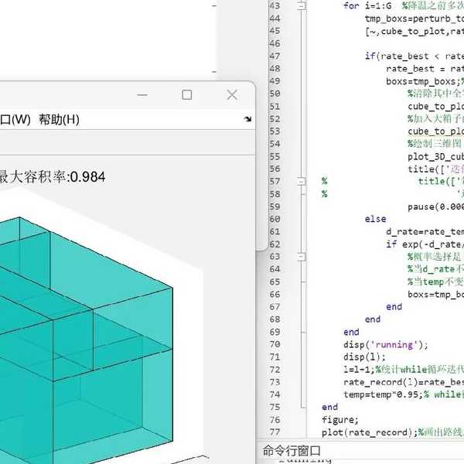Collapse the code fold marker at line 63
Image resolution: width=464 pixels, height=464 pixels.
coord(302,257)
